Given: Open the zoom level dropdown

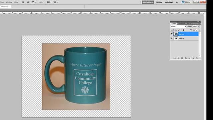Looking at the screenshot, I should click(x=41, y=2).
